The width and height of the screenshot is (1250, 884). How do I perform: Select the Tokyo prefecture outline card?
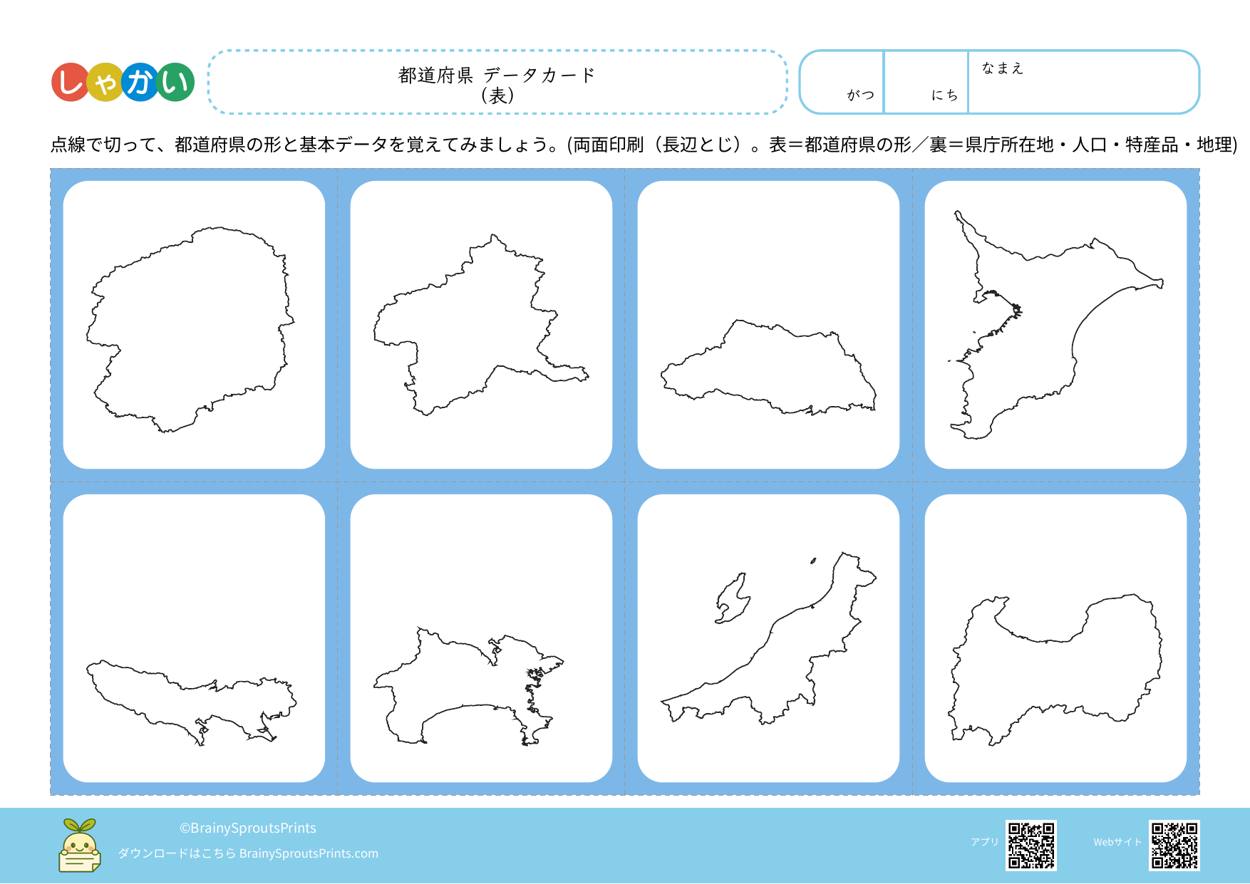(x=194, y=638)
